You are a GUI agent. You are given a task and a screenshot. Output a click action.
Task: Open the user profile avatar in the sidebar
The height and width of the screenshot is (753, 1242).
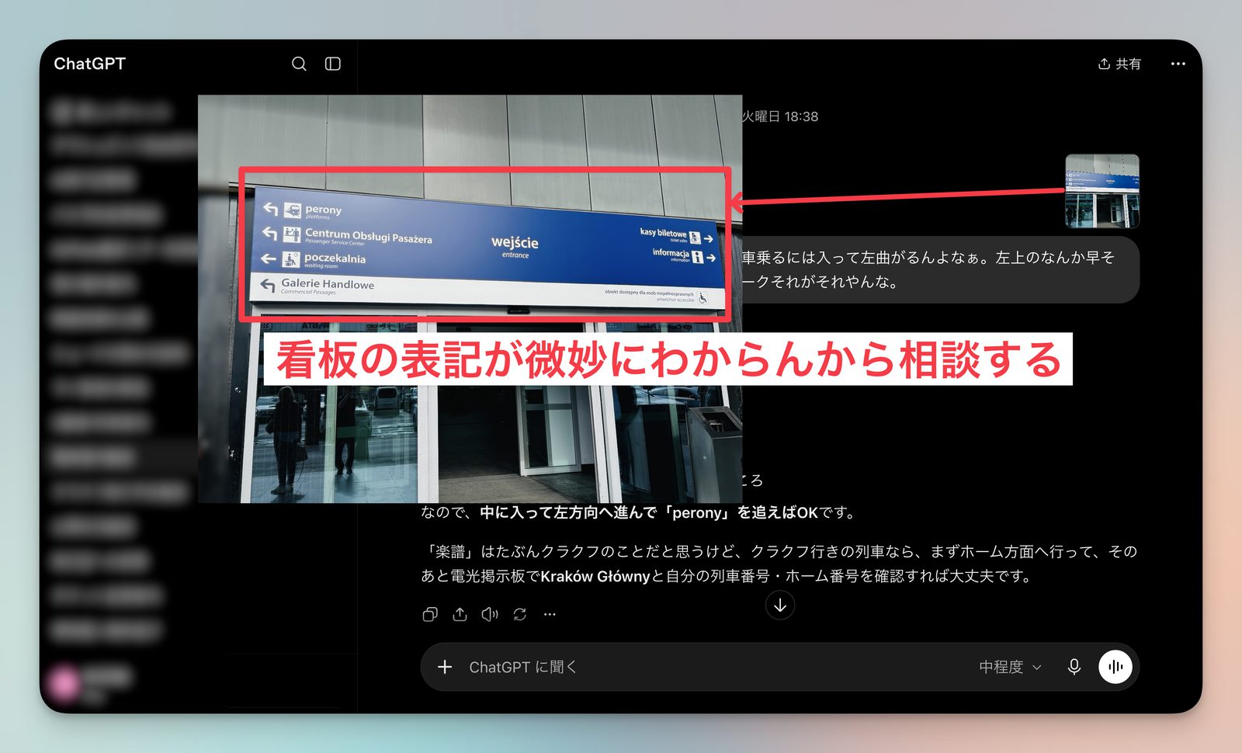coord(64,684)
